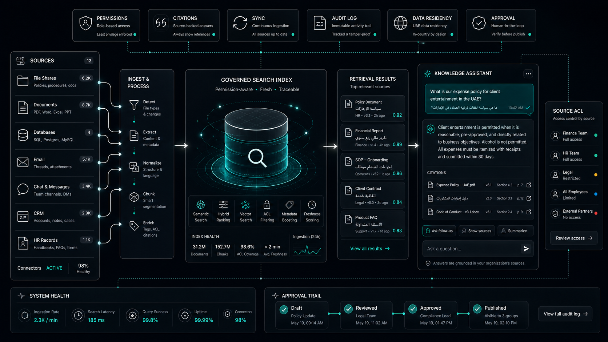Click the Citations quote icon
The width and height of the screenshot is (608, 342).
(161, 23)
